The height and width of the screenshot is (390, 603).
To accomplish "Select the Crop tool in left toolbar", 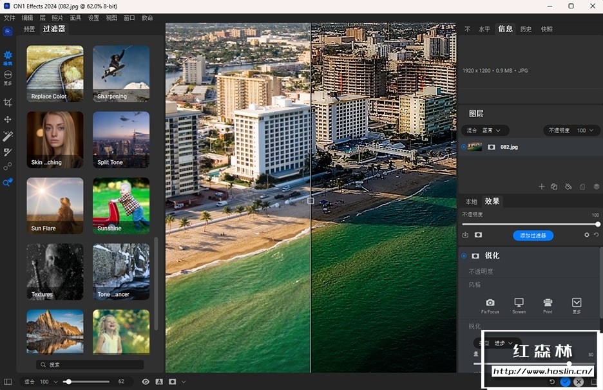I will 8,102.
